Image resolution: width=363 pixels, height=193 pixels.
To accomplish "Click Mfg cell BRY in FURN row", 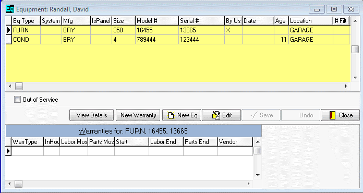I will 76,30.
